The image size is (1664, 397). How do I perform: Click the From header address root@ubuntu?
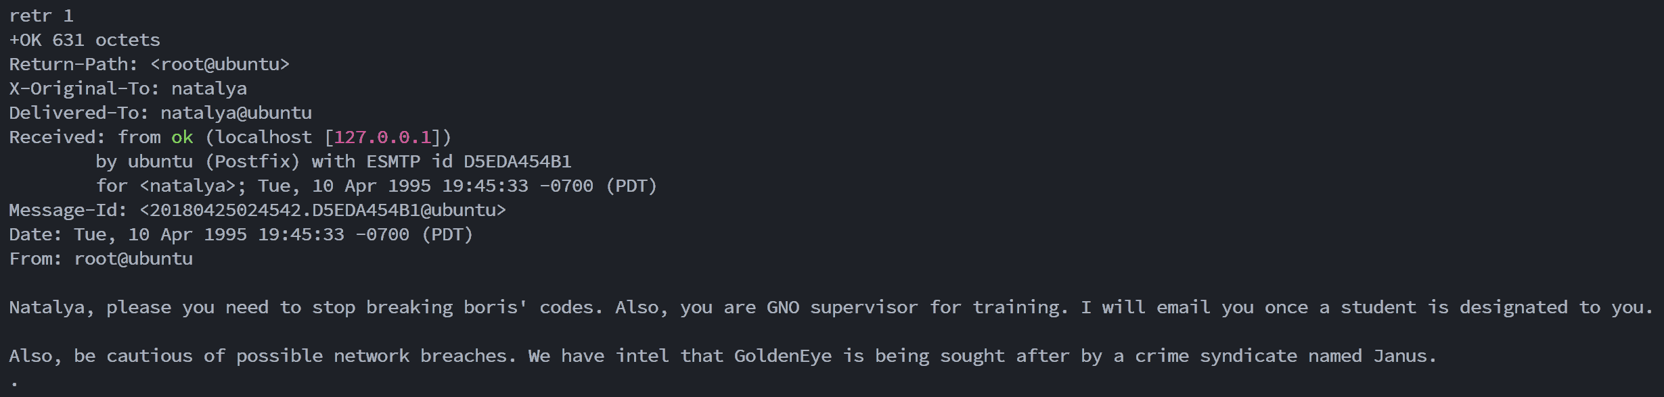133,259
